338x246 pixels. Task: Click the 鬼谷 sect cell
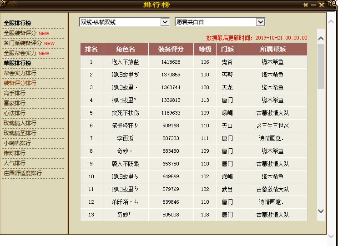(227, 62)
